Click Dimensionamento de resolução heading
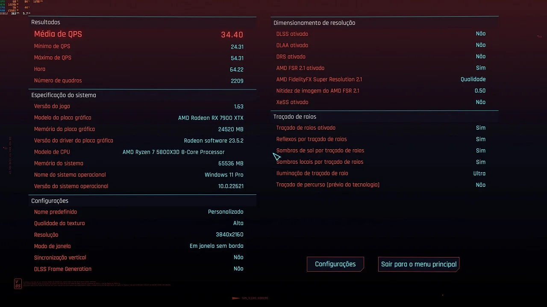Image resolution: width=547 pixels, height=307 pixels. (x=314, y=23)
